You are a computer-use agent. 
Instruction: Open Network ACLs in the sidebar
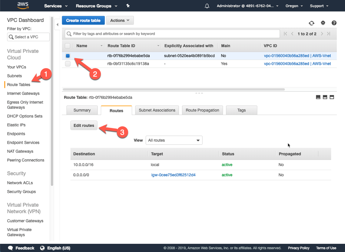point(20,183)
